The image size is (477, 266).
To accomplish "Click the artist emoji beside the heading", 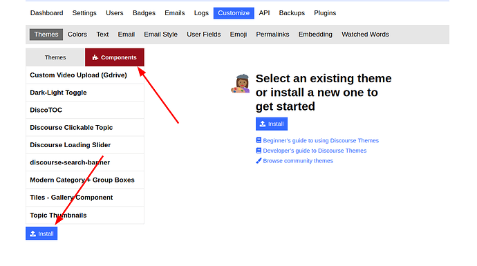I will tap(241, 84).
